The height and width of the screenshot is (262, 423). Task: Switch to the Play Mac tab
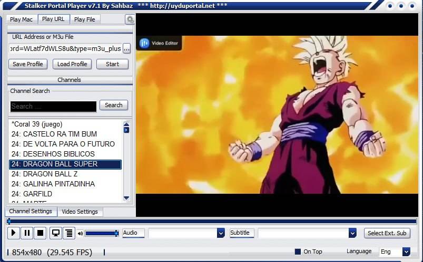point(21,19)
